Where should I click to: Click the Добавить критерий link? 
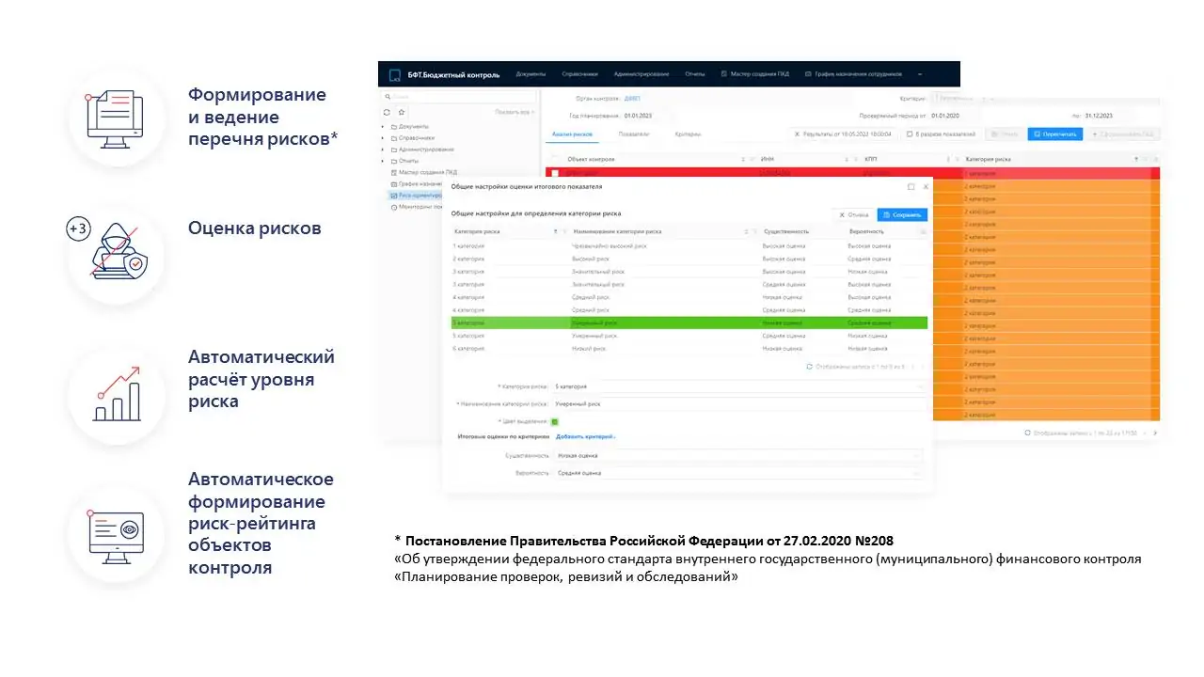tap(585, 436)
